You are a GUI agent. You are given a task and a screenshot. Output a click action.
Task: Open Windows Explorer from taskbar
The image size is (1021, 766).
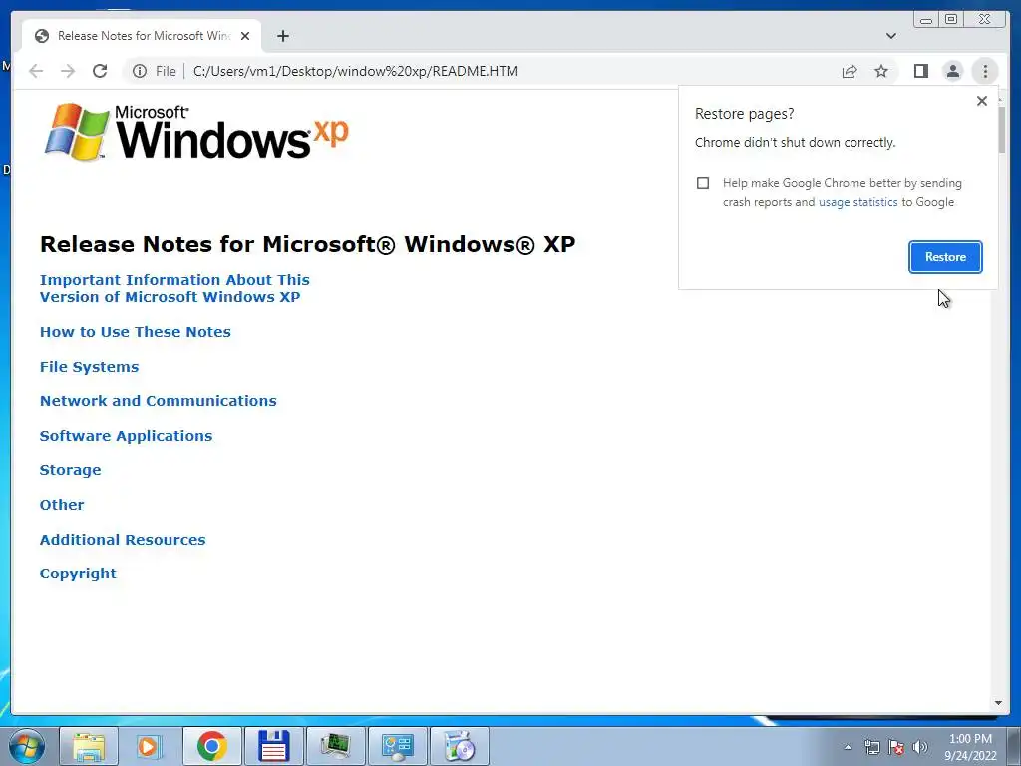[89, 746]
